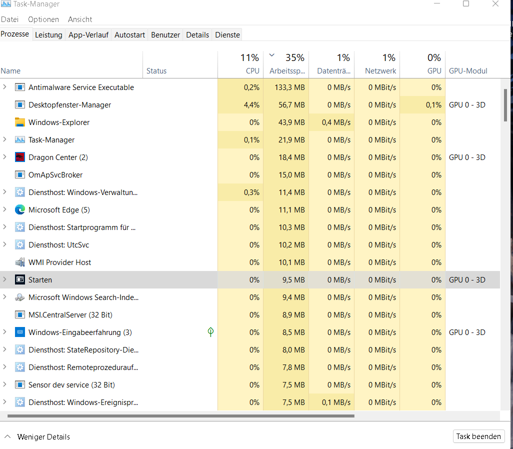Screen dimensions: 513x449
Task: Click the Task-Manager process row icon
Action: coord(20,140)
